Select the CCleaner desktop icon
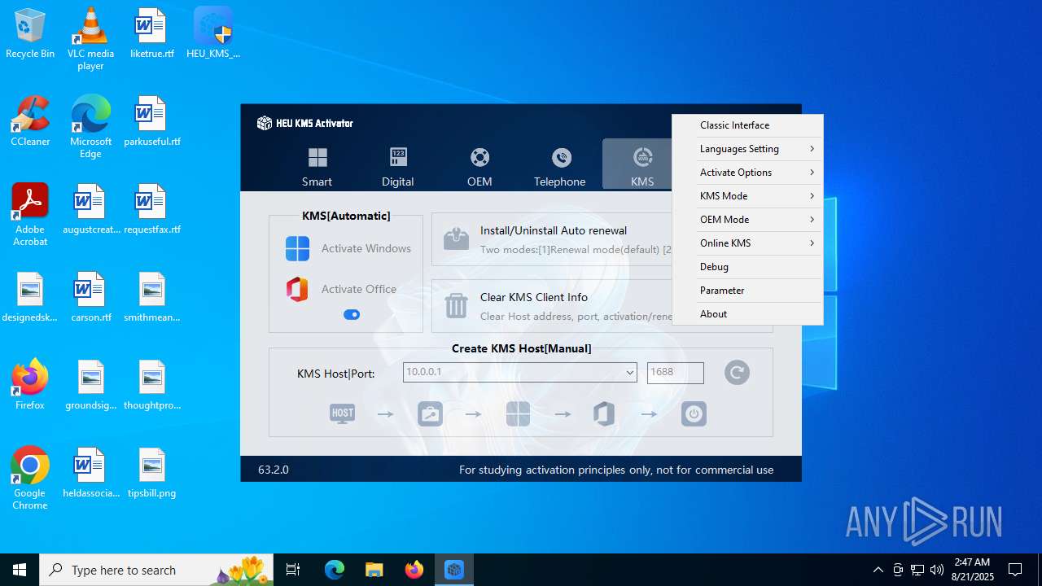 click(30, 122)
